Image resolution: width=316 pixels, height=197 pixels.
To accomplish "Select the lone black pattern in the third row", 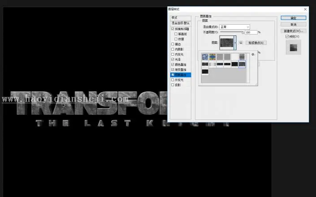I will pyautogui.click(x=205, y=72).
